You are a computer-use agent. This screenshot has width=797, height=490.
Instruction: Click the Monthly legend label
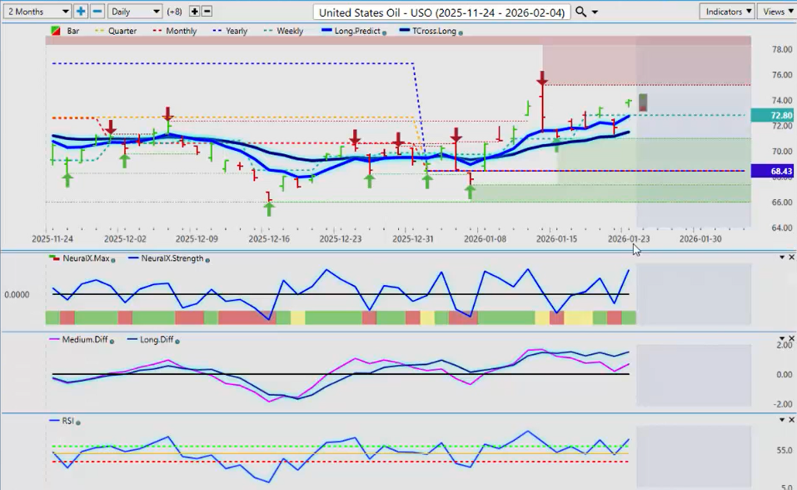click(x=181, y=32)
